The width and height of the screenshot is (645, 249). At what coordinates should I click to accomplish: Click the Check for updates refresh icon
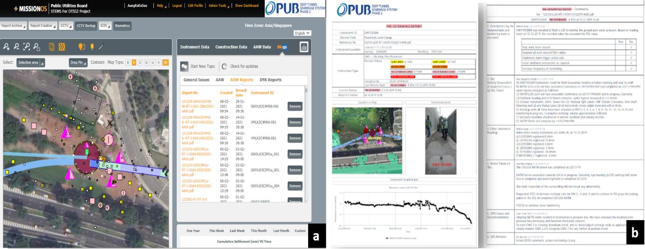tap(224, 66)
